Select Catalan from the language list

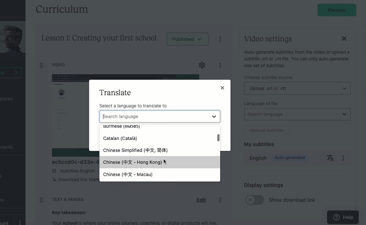(120, 138)
